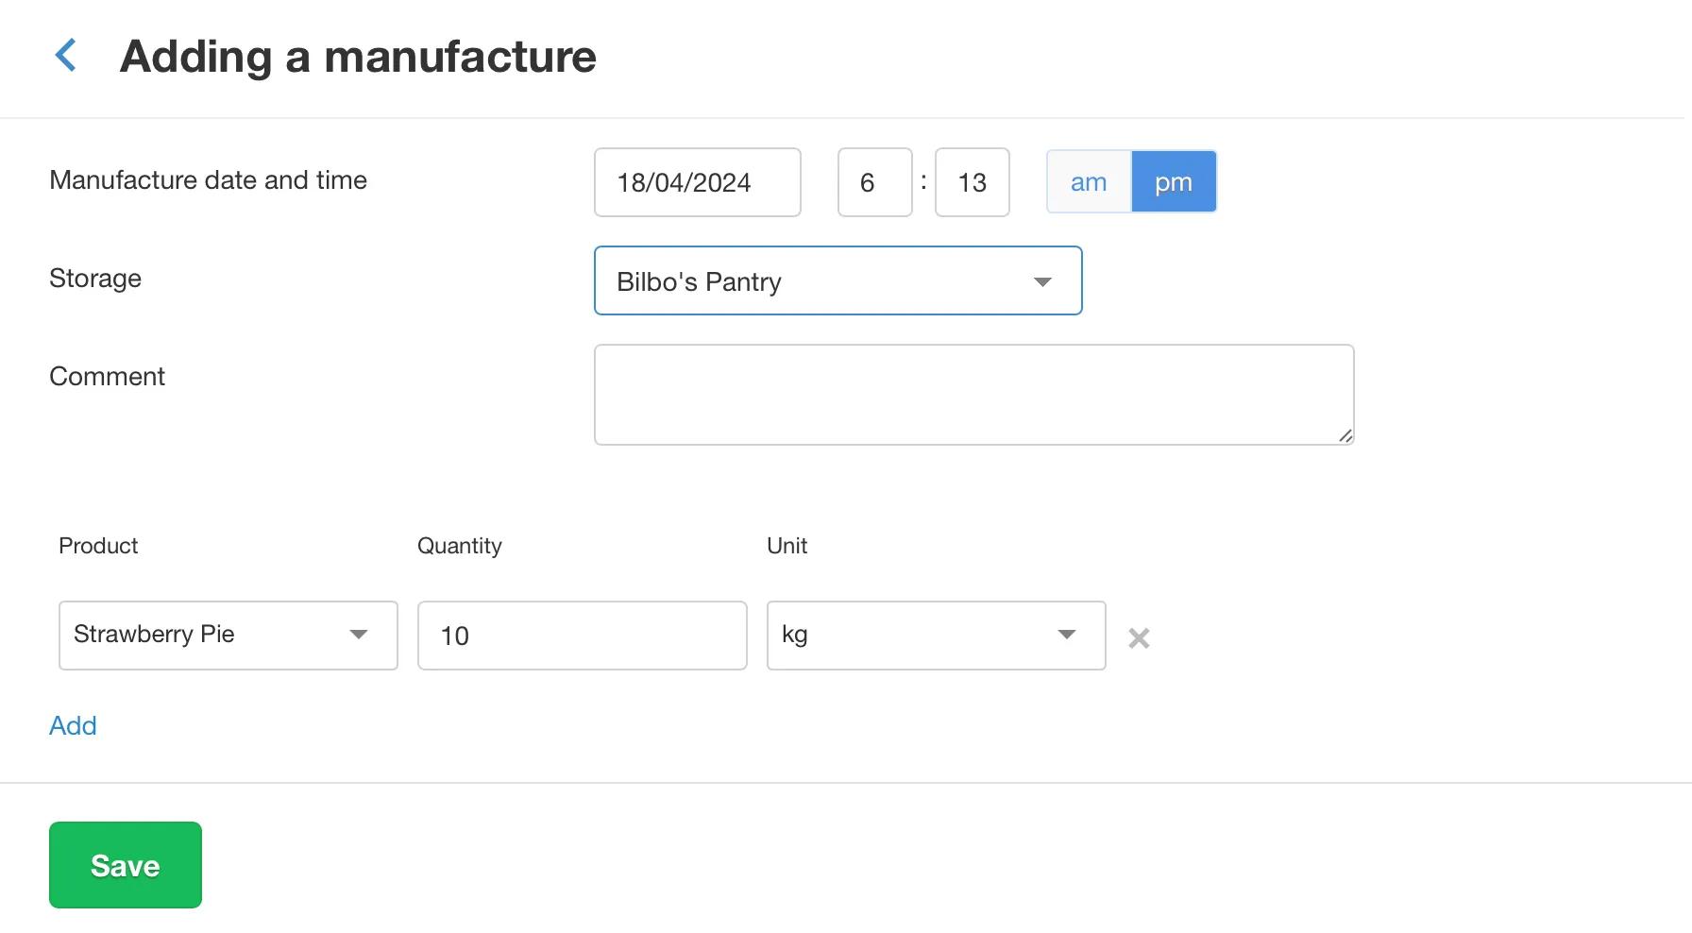
Task: Click the Storage field label
Action: 95,279
